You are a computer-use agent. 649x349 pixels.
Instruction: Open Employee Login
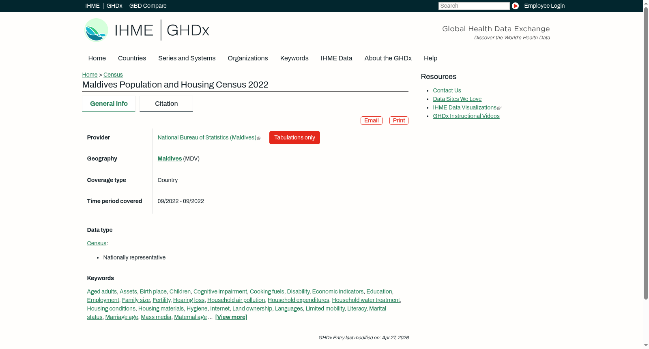coord(544,6)
